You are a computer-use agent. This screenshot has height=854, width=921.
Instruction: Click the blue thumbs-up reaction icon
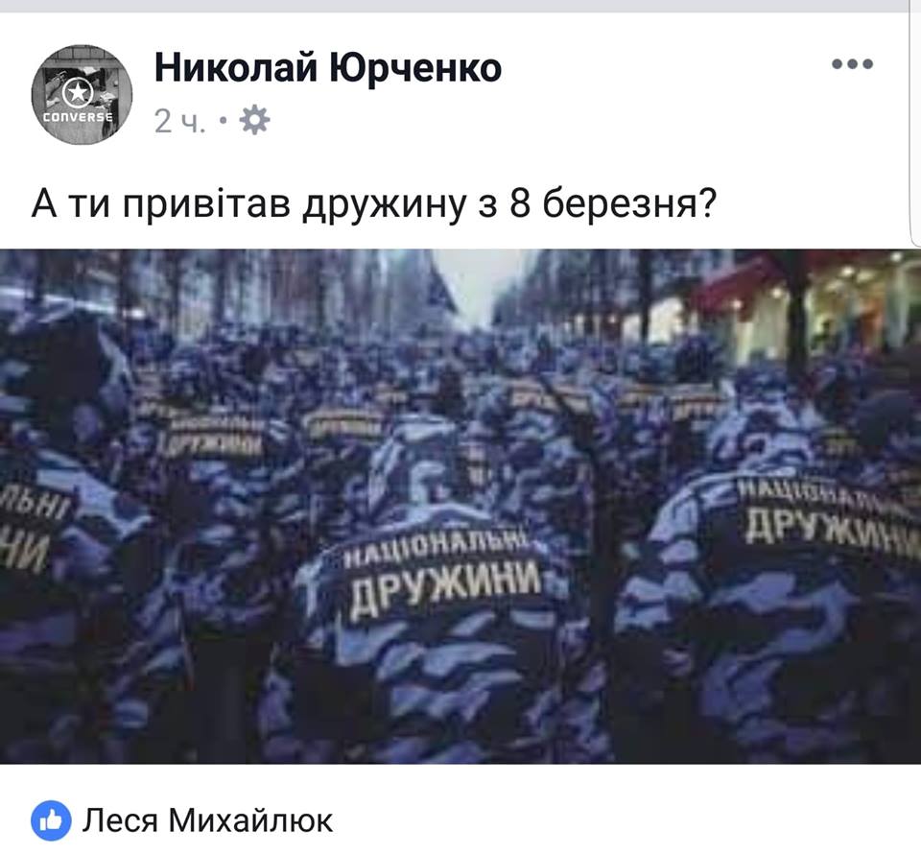tap(51, 819)
